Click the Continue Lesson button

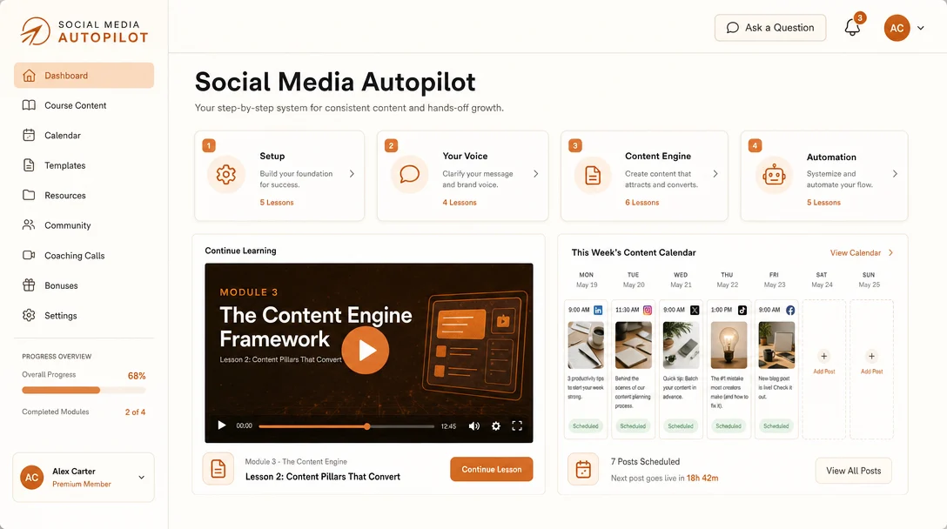click(492, 469)
